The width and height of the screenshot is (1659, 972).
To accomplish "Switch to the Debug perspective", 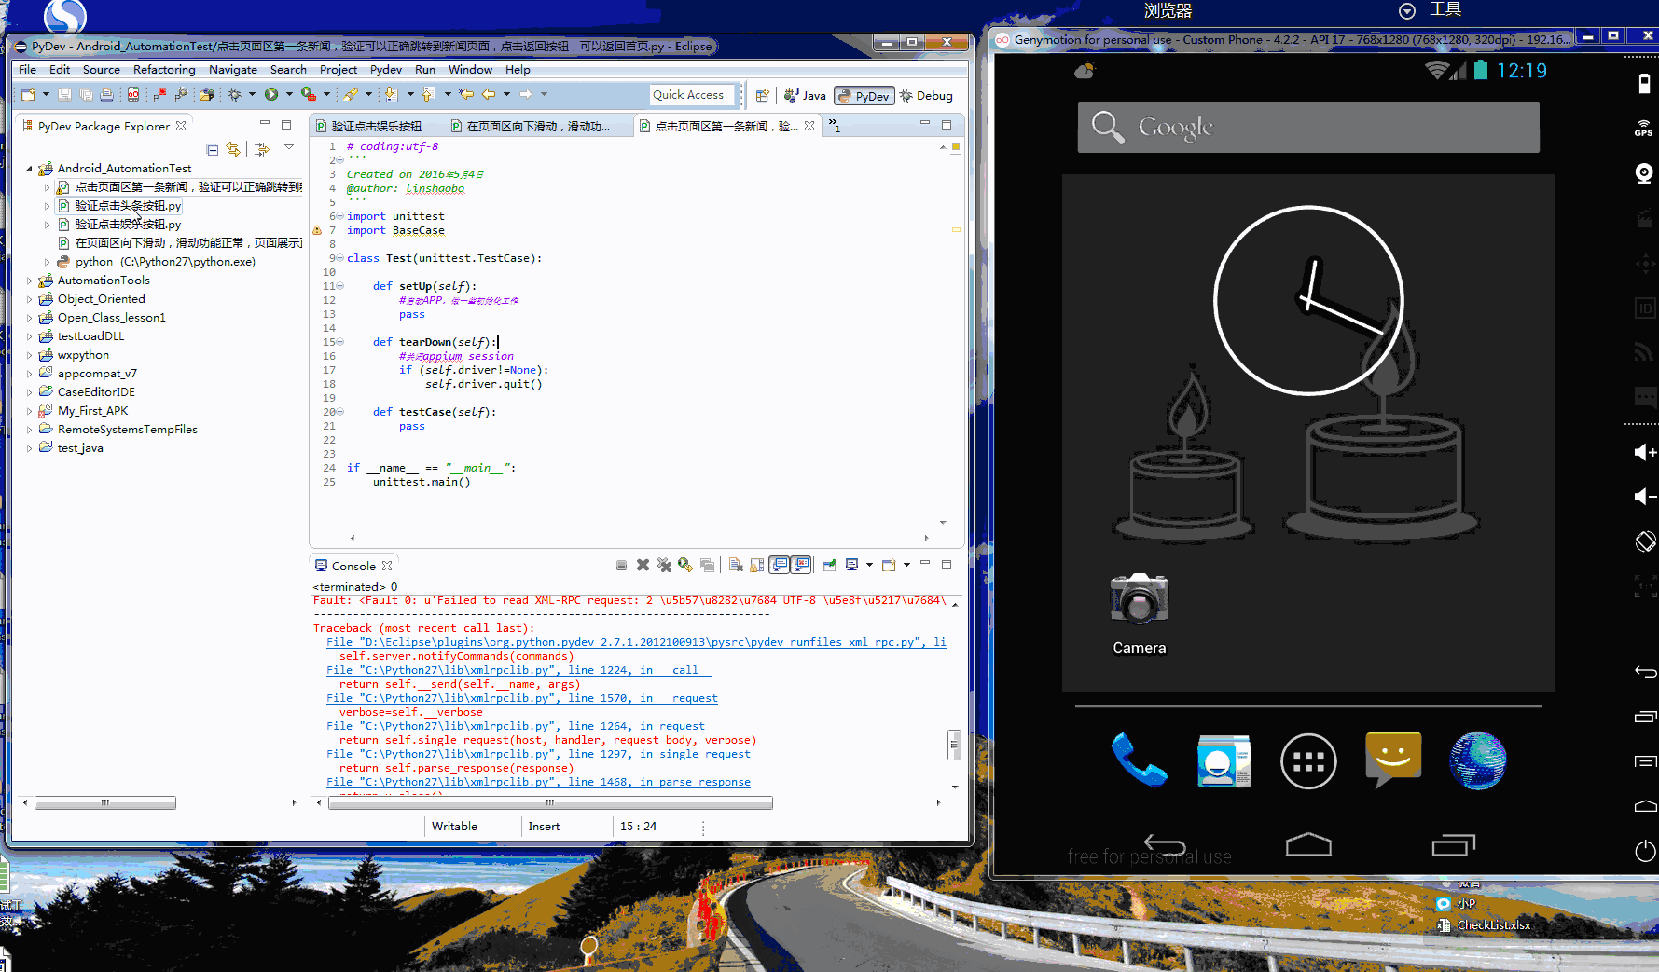I will click(926, 95).
